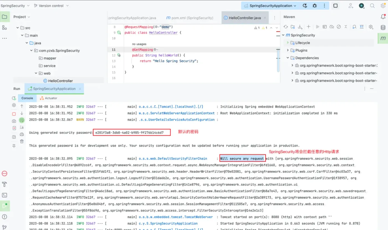Open editor tabs options menu
Viewport: 388px width, 230px height.
pos(275,18)
